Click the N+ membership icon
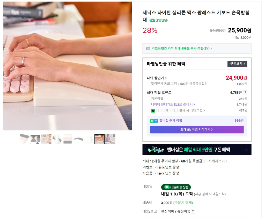Image resolution: width=265 pixels, height=218 pixels. [154, 121]
